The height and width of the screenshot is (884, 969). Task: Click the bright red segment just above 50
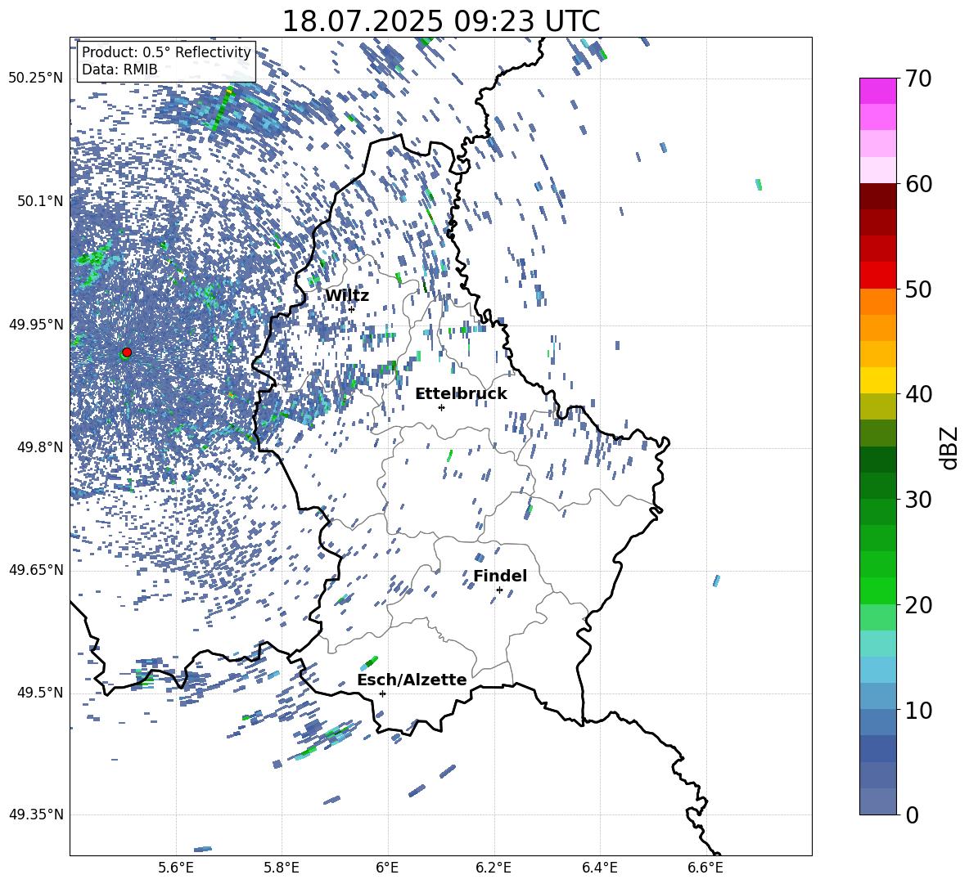pyautogui.click(x=877, y=275)
